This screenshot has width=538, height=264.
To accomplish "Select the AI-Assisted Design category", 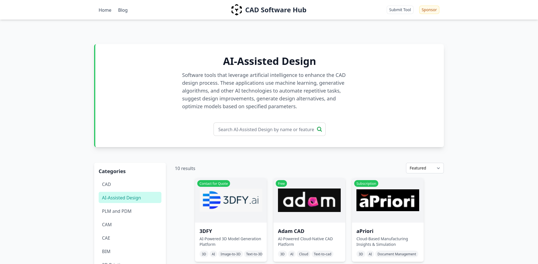I will (130, 198).
